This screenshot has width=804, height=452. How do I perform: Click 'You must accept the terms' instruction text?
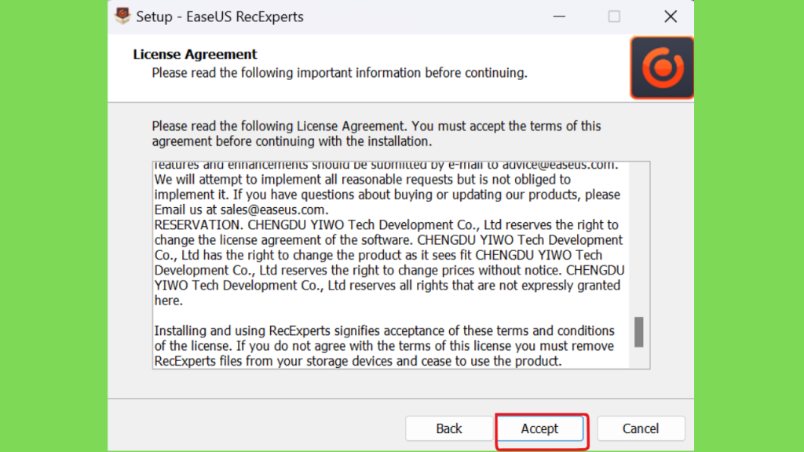376,133
